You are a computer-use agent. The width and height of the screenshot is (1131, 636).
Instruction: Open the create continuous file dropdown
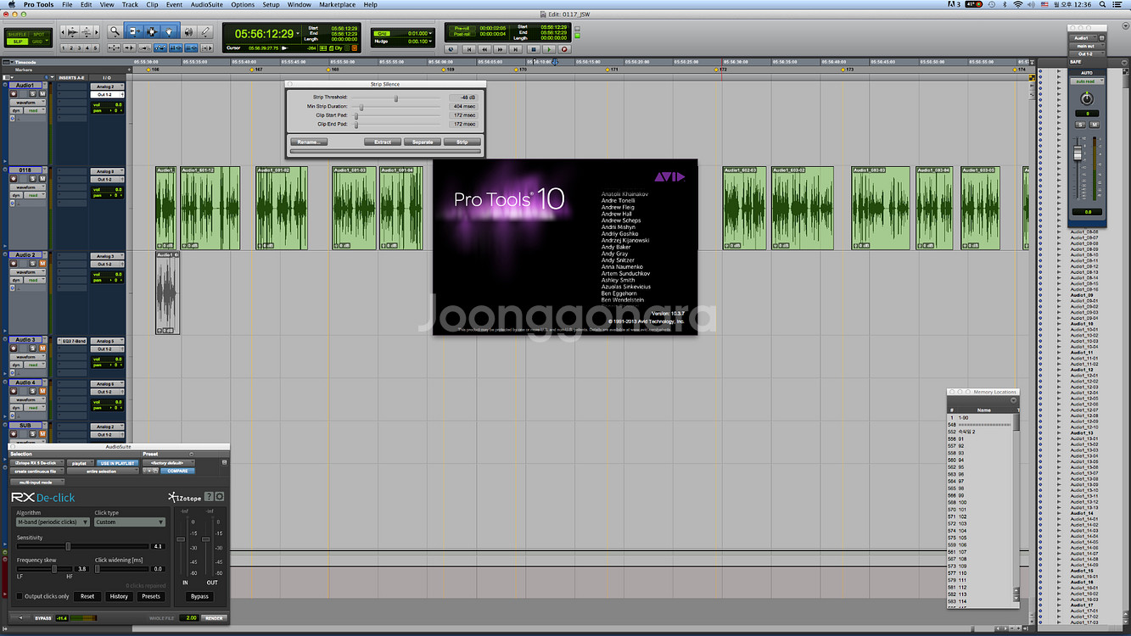tap(37, 471)
